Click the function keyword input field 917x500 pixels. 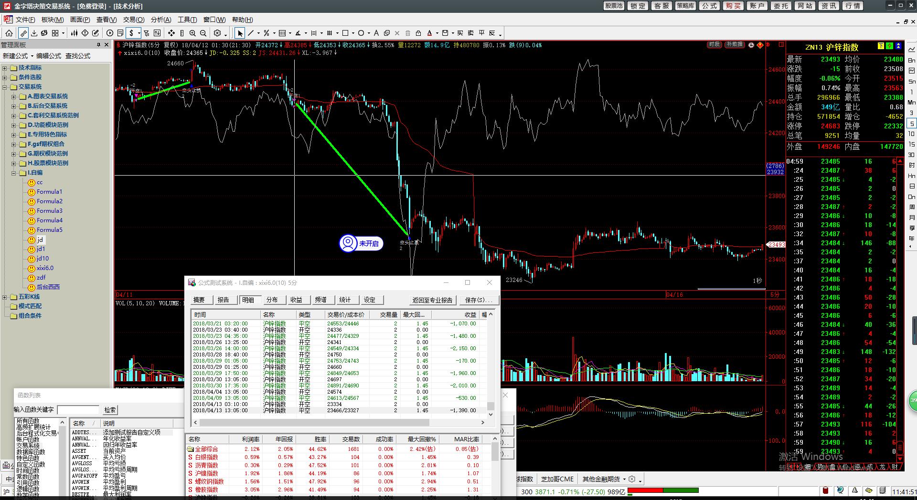coord(78,410)
